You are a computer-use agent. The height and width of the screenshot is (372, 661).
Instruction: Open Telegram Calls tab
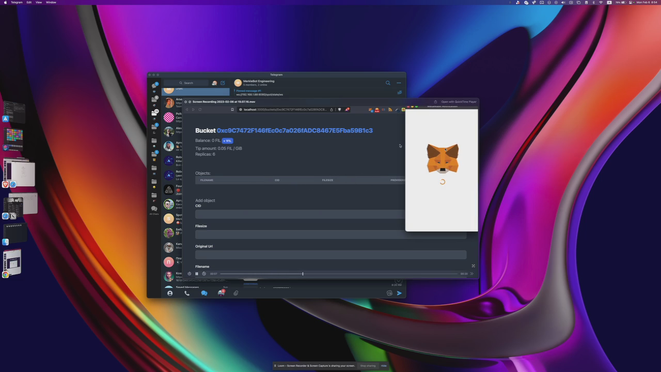pos(187,293)
